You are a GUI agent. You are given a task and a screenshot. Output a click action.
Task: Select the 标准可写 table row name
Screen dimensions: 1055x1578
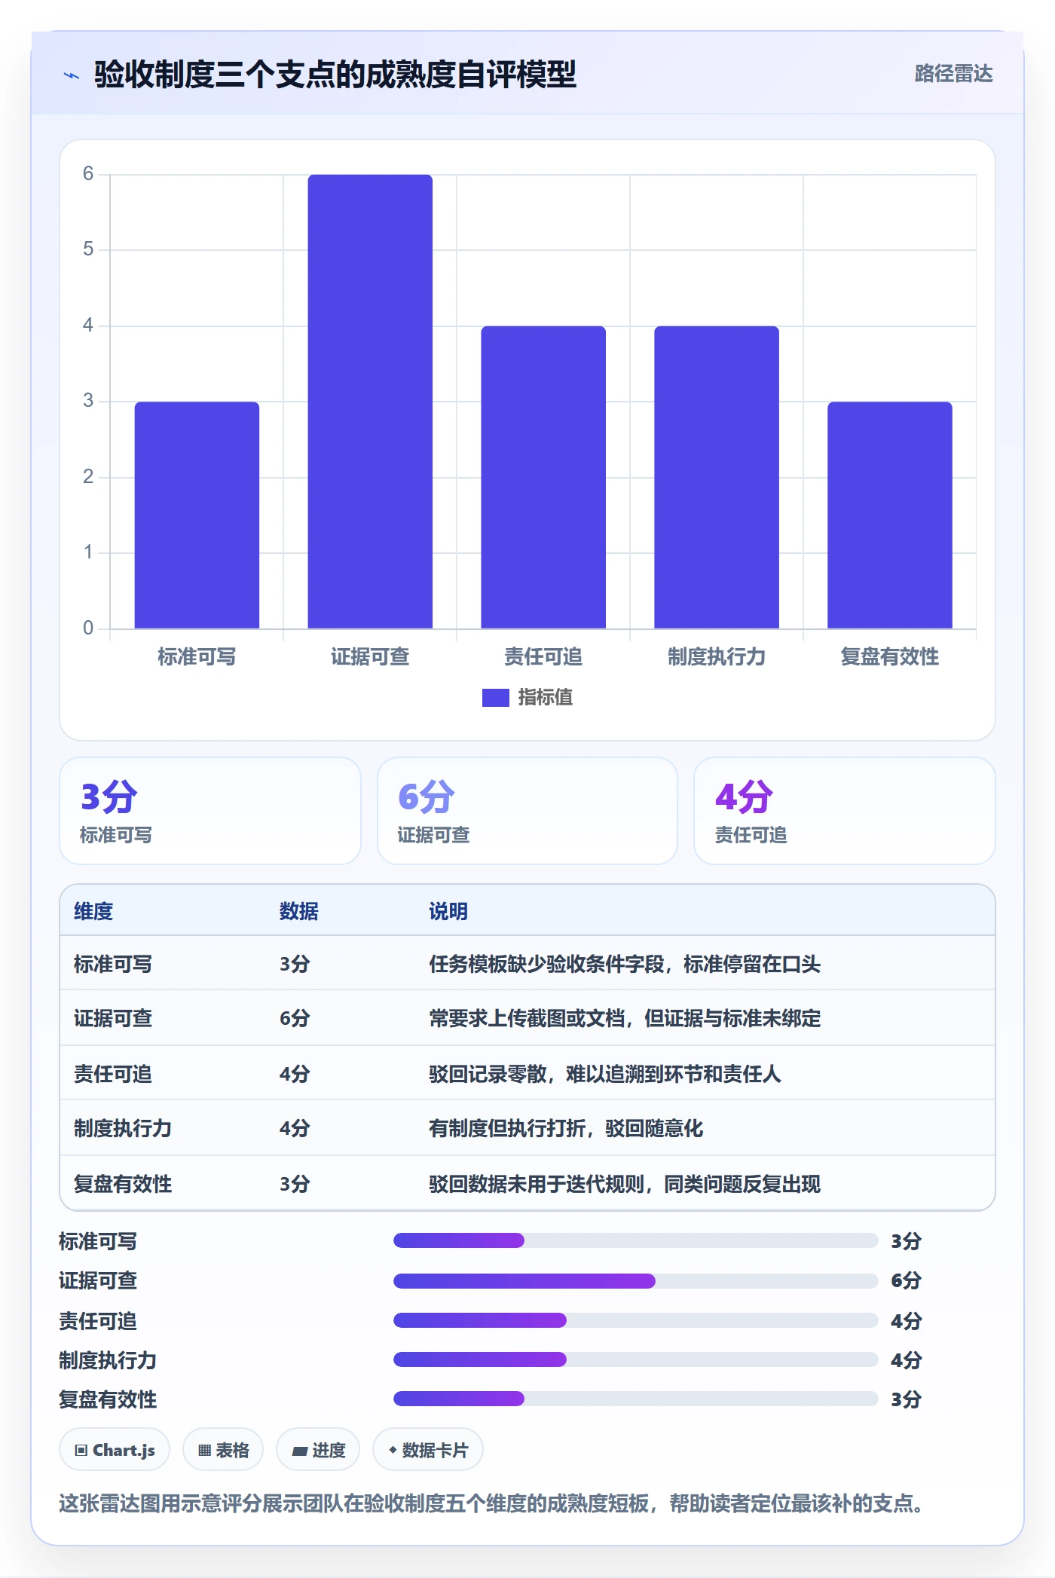[113, 965]
